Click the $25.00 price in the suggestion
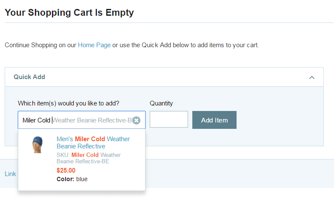 tap(66, 171)
